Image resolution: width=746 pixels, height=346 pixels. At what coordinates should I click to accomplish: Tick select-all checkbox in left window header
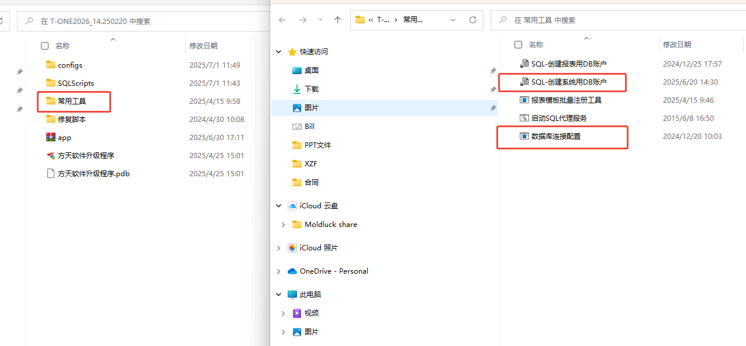[45, 46]
